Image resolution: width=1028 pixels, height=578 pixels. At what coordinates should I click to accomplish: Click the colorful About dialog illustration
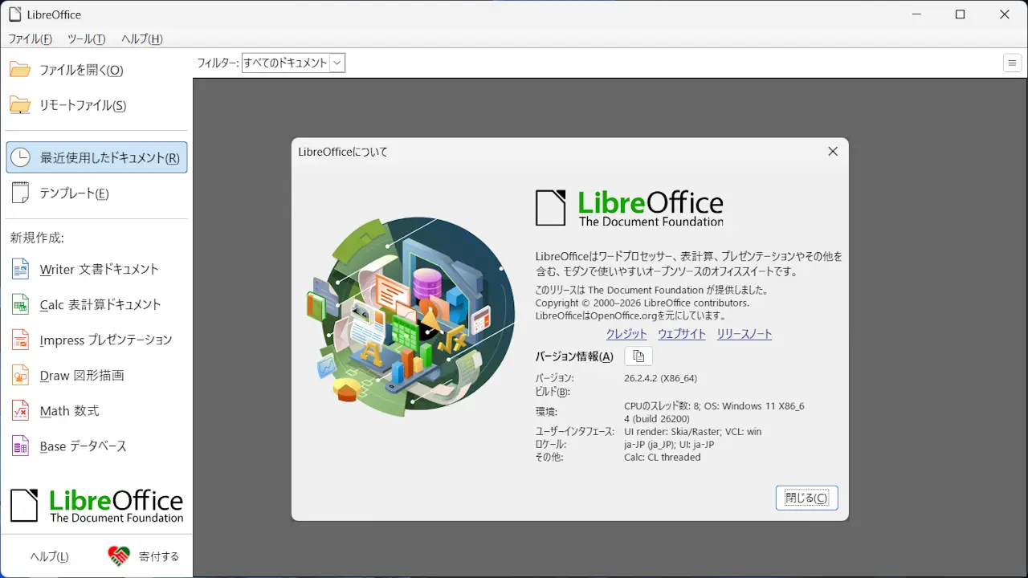click(411, 316)
